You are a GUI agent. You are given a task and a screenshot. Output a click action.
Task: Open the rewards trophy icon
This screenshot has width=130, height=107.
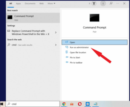(94, 3)
